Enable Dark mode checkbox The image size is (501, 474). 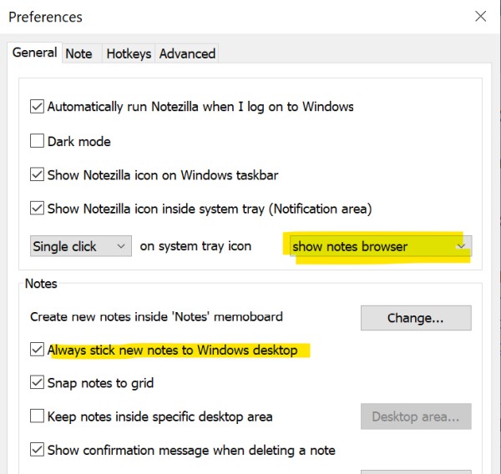(x=37, y=141)
